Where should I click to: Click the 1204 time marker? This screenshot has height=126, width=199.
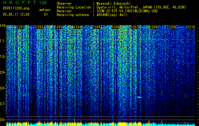click(78, 27)
